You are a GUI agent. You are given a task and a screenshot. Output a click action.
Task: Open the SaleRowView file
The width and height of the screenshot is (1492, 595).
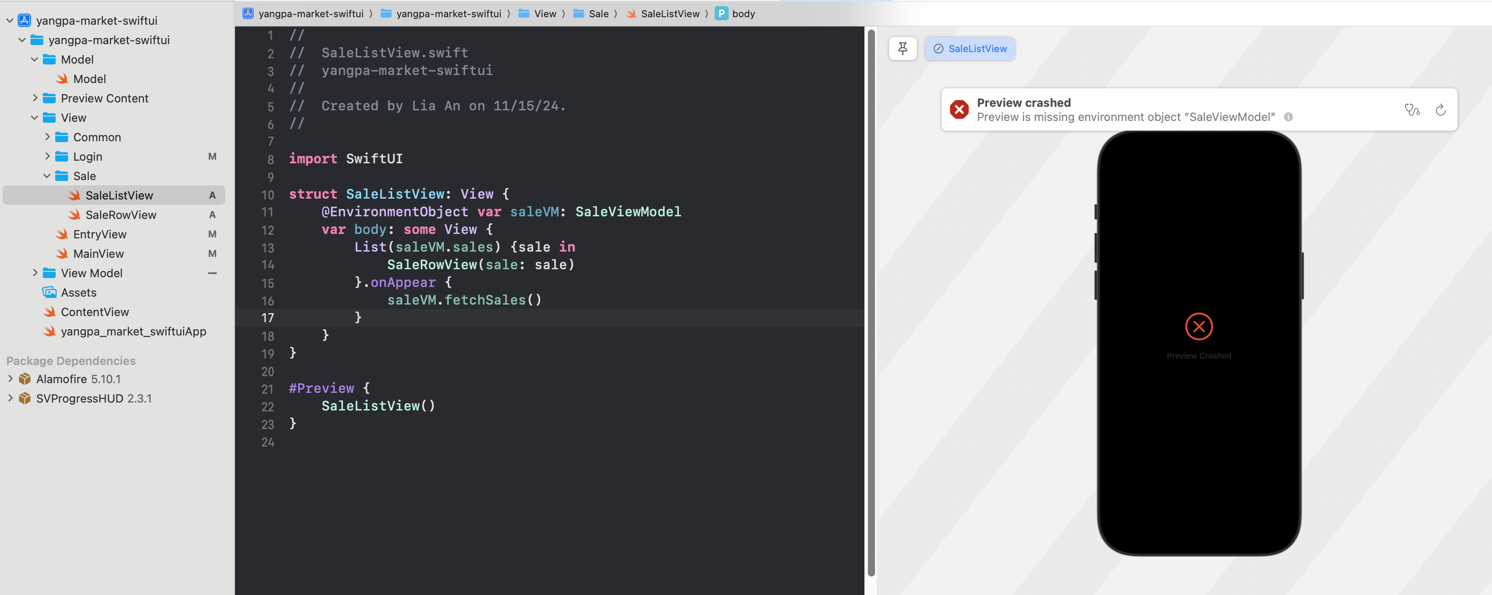(121, 215)
